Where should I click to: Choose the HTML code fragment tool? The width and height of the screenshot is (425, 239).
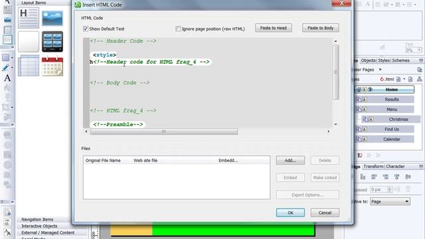[x=7, y=40]
